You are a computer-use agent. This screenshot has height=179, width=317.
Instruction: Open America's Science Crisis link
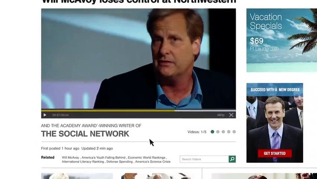(153, 162)
